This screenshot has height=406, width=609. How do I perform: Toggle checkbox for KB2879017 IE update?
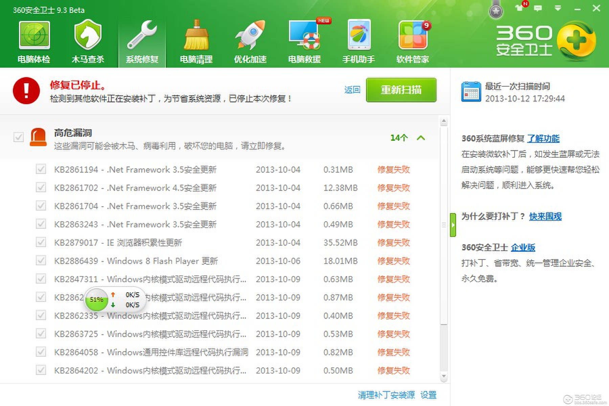[41, 242]
